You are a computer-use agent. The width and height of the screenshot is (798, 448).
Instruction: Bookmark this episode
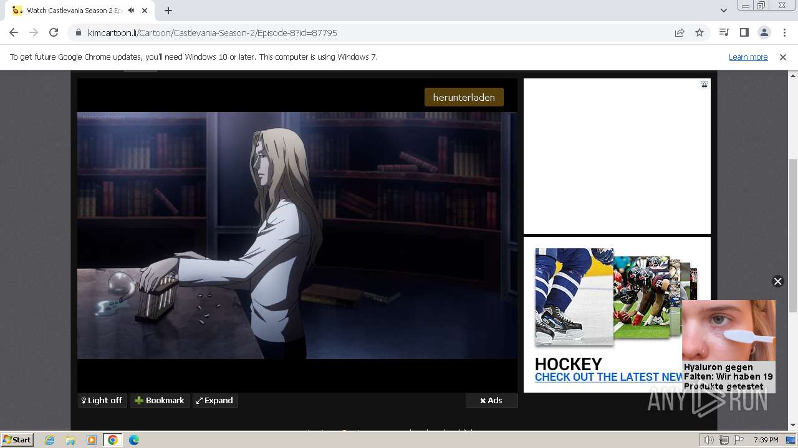[160, 400]
